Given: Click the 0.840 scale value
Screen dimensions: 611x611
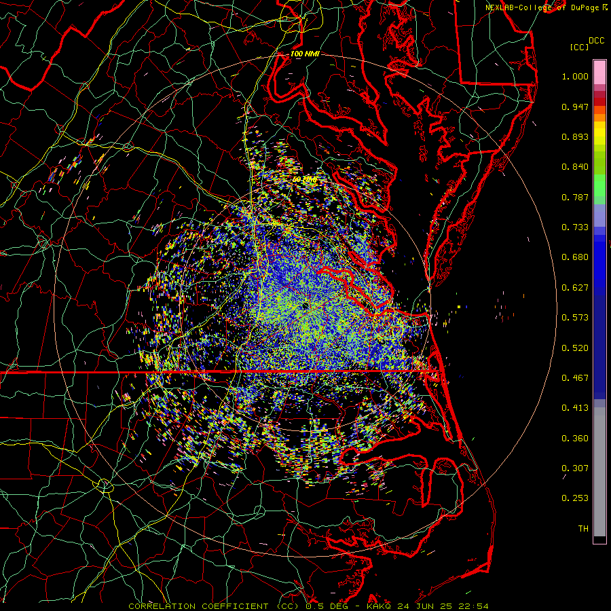Looking at the screenshot, I should coord(575,167).
